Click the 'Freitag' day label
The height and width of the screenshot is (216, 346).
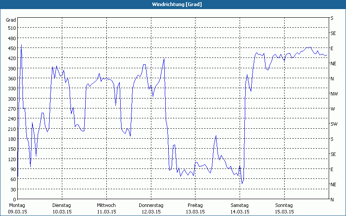(195, 205)
